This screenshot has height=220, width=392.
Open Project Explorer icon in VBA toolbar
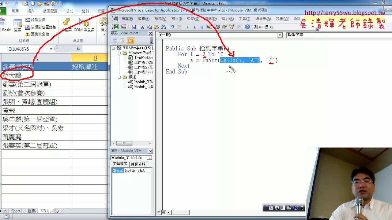pos(218,27)
